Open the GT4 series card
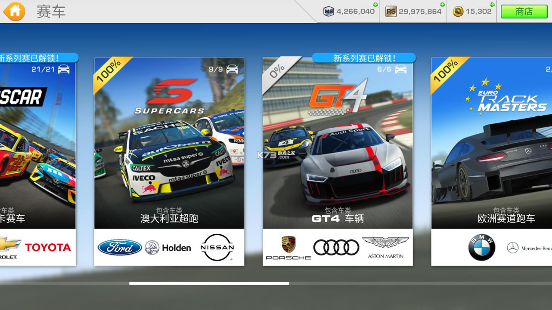This screenshot has width=552, height=310. (338, 159)
